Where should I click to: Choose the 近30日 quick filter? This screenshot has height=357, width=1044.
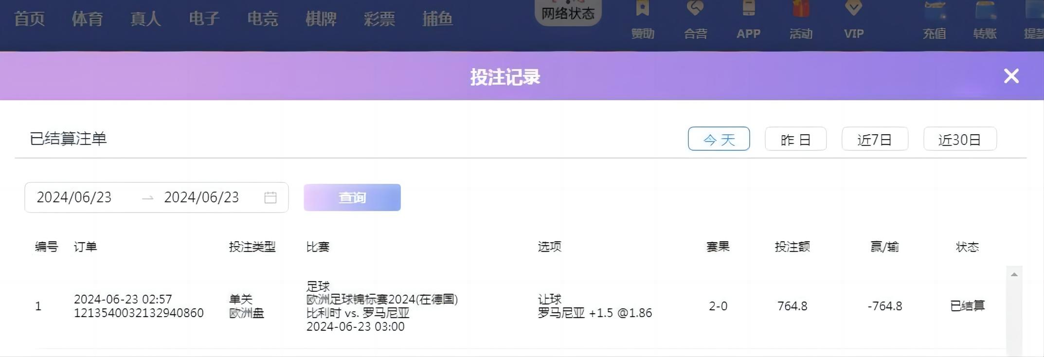[x=960, y=139]
